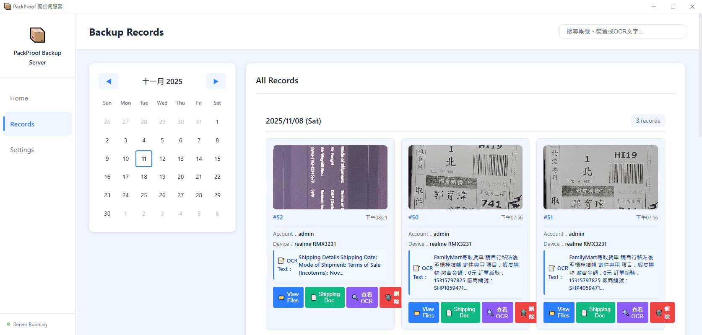Screen dimensions: 702x335
Task: Click record number link #51
Action: pyautogui.click(x=548, y=217)
